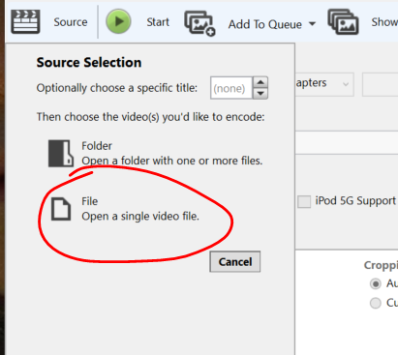Increase the specific title number with up arrow
The height and width of the screenshot is (355, 398).
point(260,82)
